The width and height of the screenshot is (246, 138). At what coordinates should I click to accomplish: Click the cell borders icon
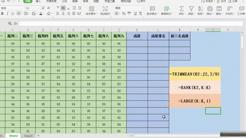tap(18, 13)
